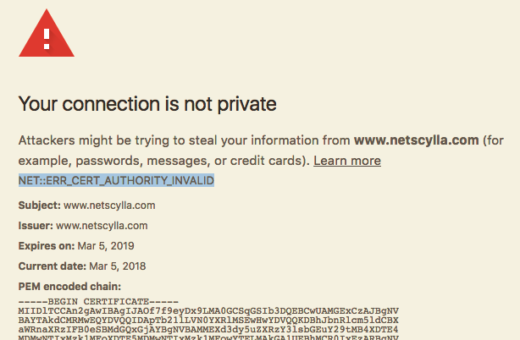
Task: Click the PEM line starting with MDMwNTIxMzk1
Action: [x=208, y=337]
